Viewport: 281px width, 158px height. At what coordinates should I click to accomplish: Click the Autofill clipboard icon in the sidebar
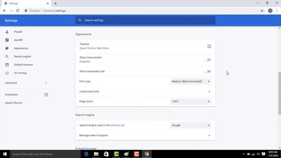(x=7, y=40)
